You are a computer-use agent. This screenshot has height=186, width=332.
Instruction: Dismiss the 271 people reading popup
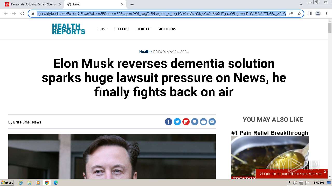tap(325, 172)
